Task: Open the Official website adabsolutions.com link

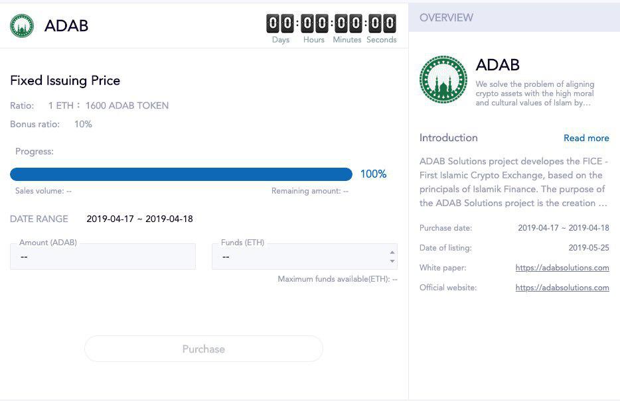Action: (x=562, y=288)
